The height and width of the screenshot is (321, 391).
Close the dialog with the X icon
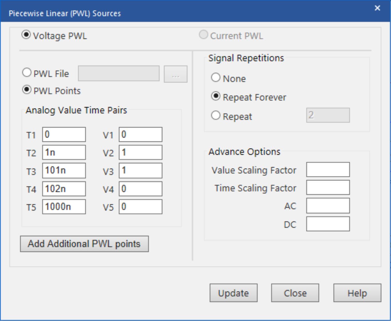(x=377, y=8)
